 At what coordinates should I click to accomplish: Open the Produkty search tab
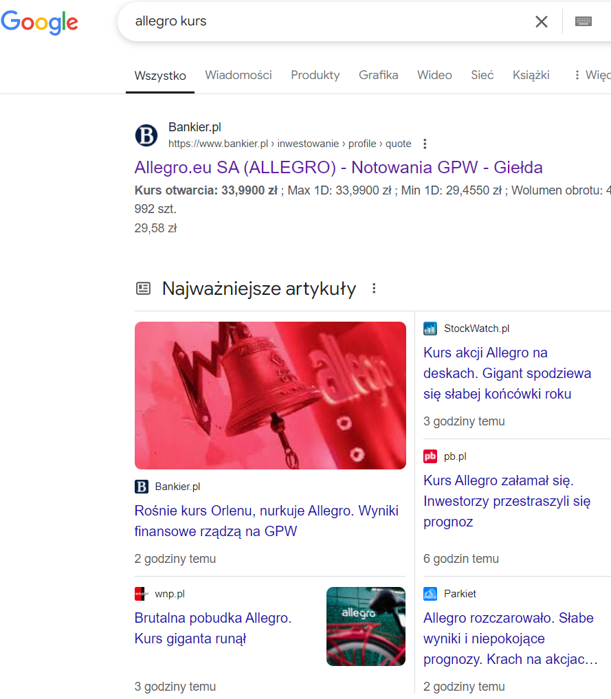[x=315, y=75]
